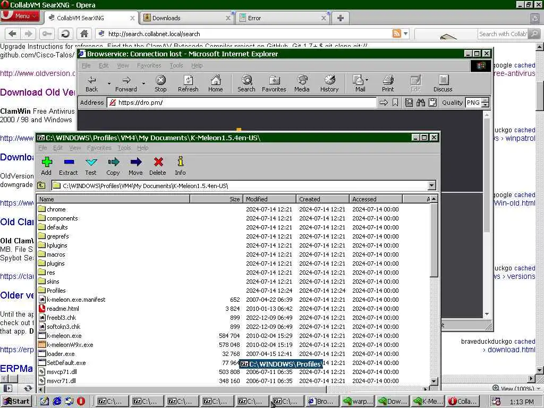Open a new tab in Opera
Image resolution: width=544 pixels, height=408 pixels.
341,18
